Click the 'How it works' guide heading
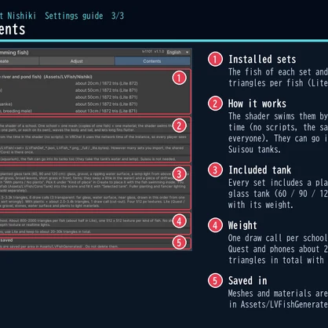Screen dimensions: 328x328 (257, 104)
